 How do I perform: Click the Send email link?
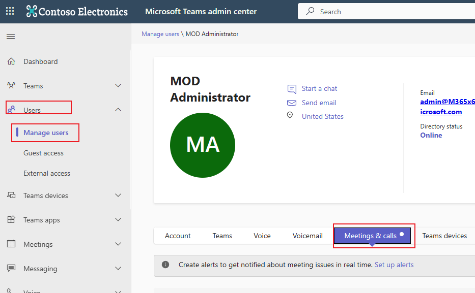pyautogui.click(x=319, y=103)
